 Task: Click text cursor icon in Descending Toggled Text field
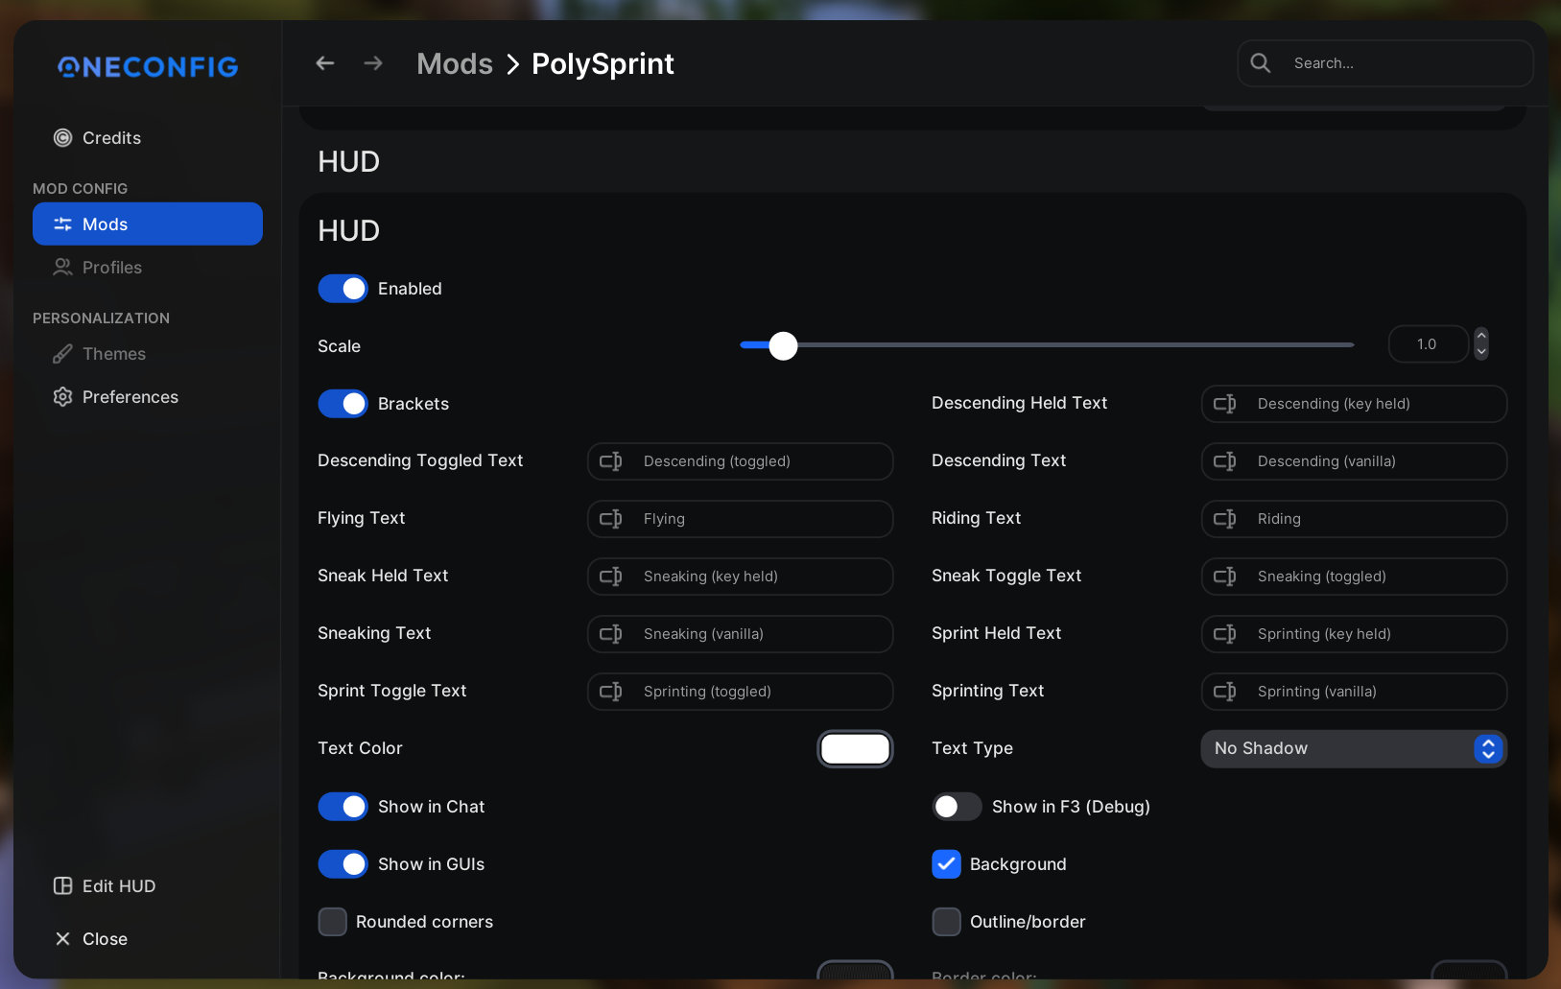pos(611,461)
